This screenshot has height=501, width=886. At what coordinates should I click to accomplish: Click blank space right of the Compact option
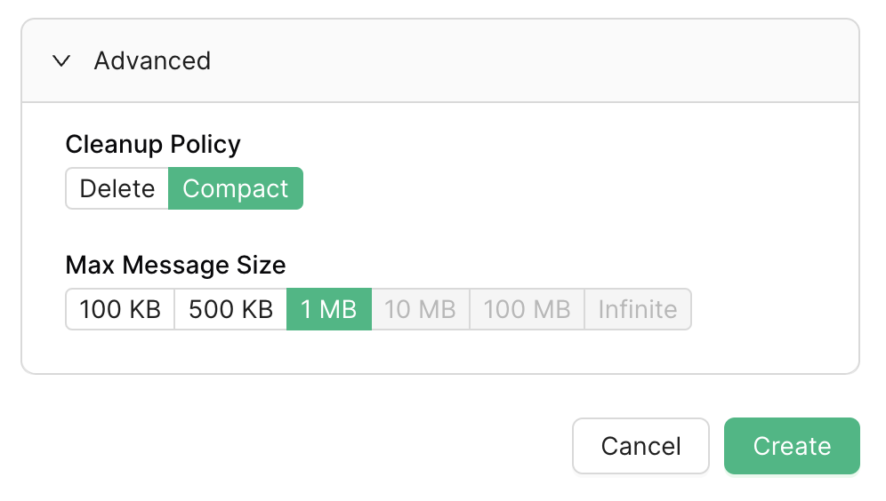point(534,188)
